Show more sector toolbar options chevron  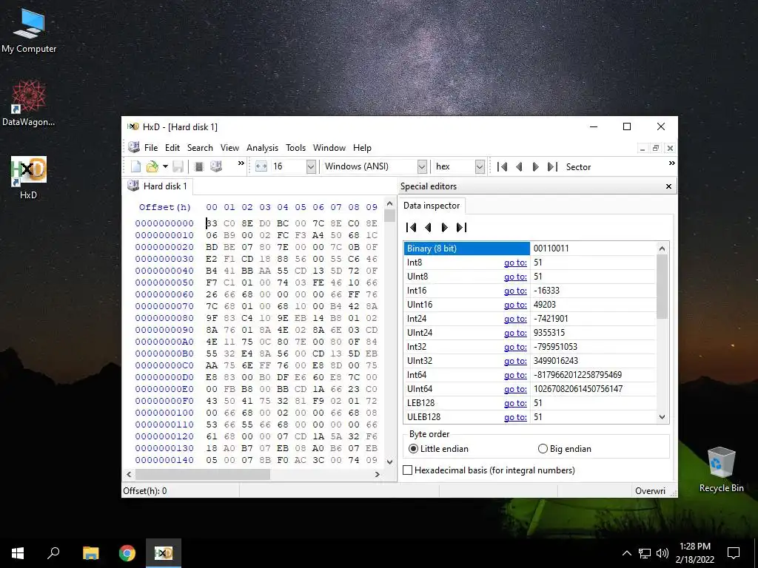[671, 163]
